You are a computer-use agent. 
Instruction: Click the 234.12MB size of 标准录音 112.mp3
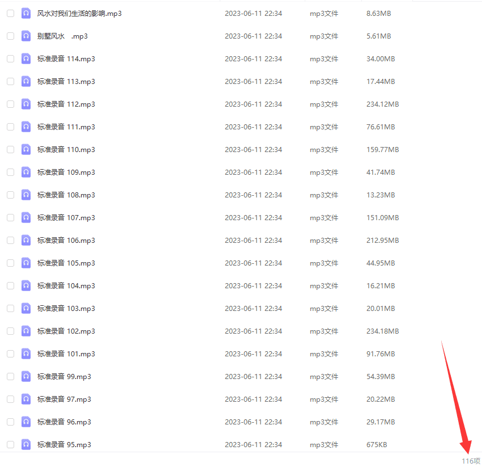(x=382, y=104)
